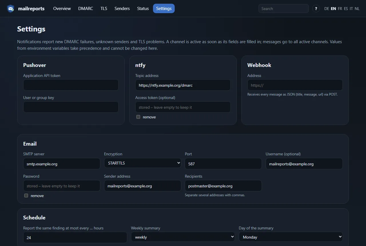Image resolution: width=366 pixels, height=246 pixels.
Task: Open the Senders tab
Action: click(122, 9)
